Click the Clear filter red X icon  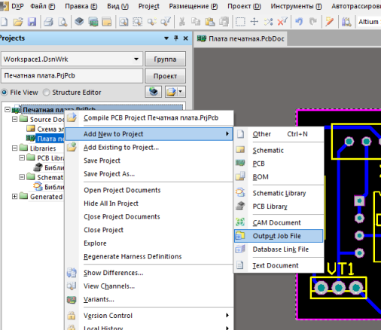[282, 22]
